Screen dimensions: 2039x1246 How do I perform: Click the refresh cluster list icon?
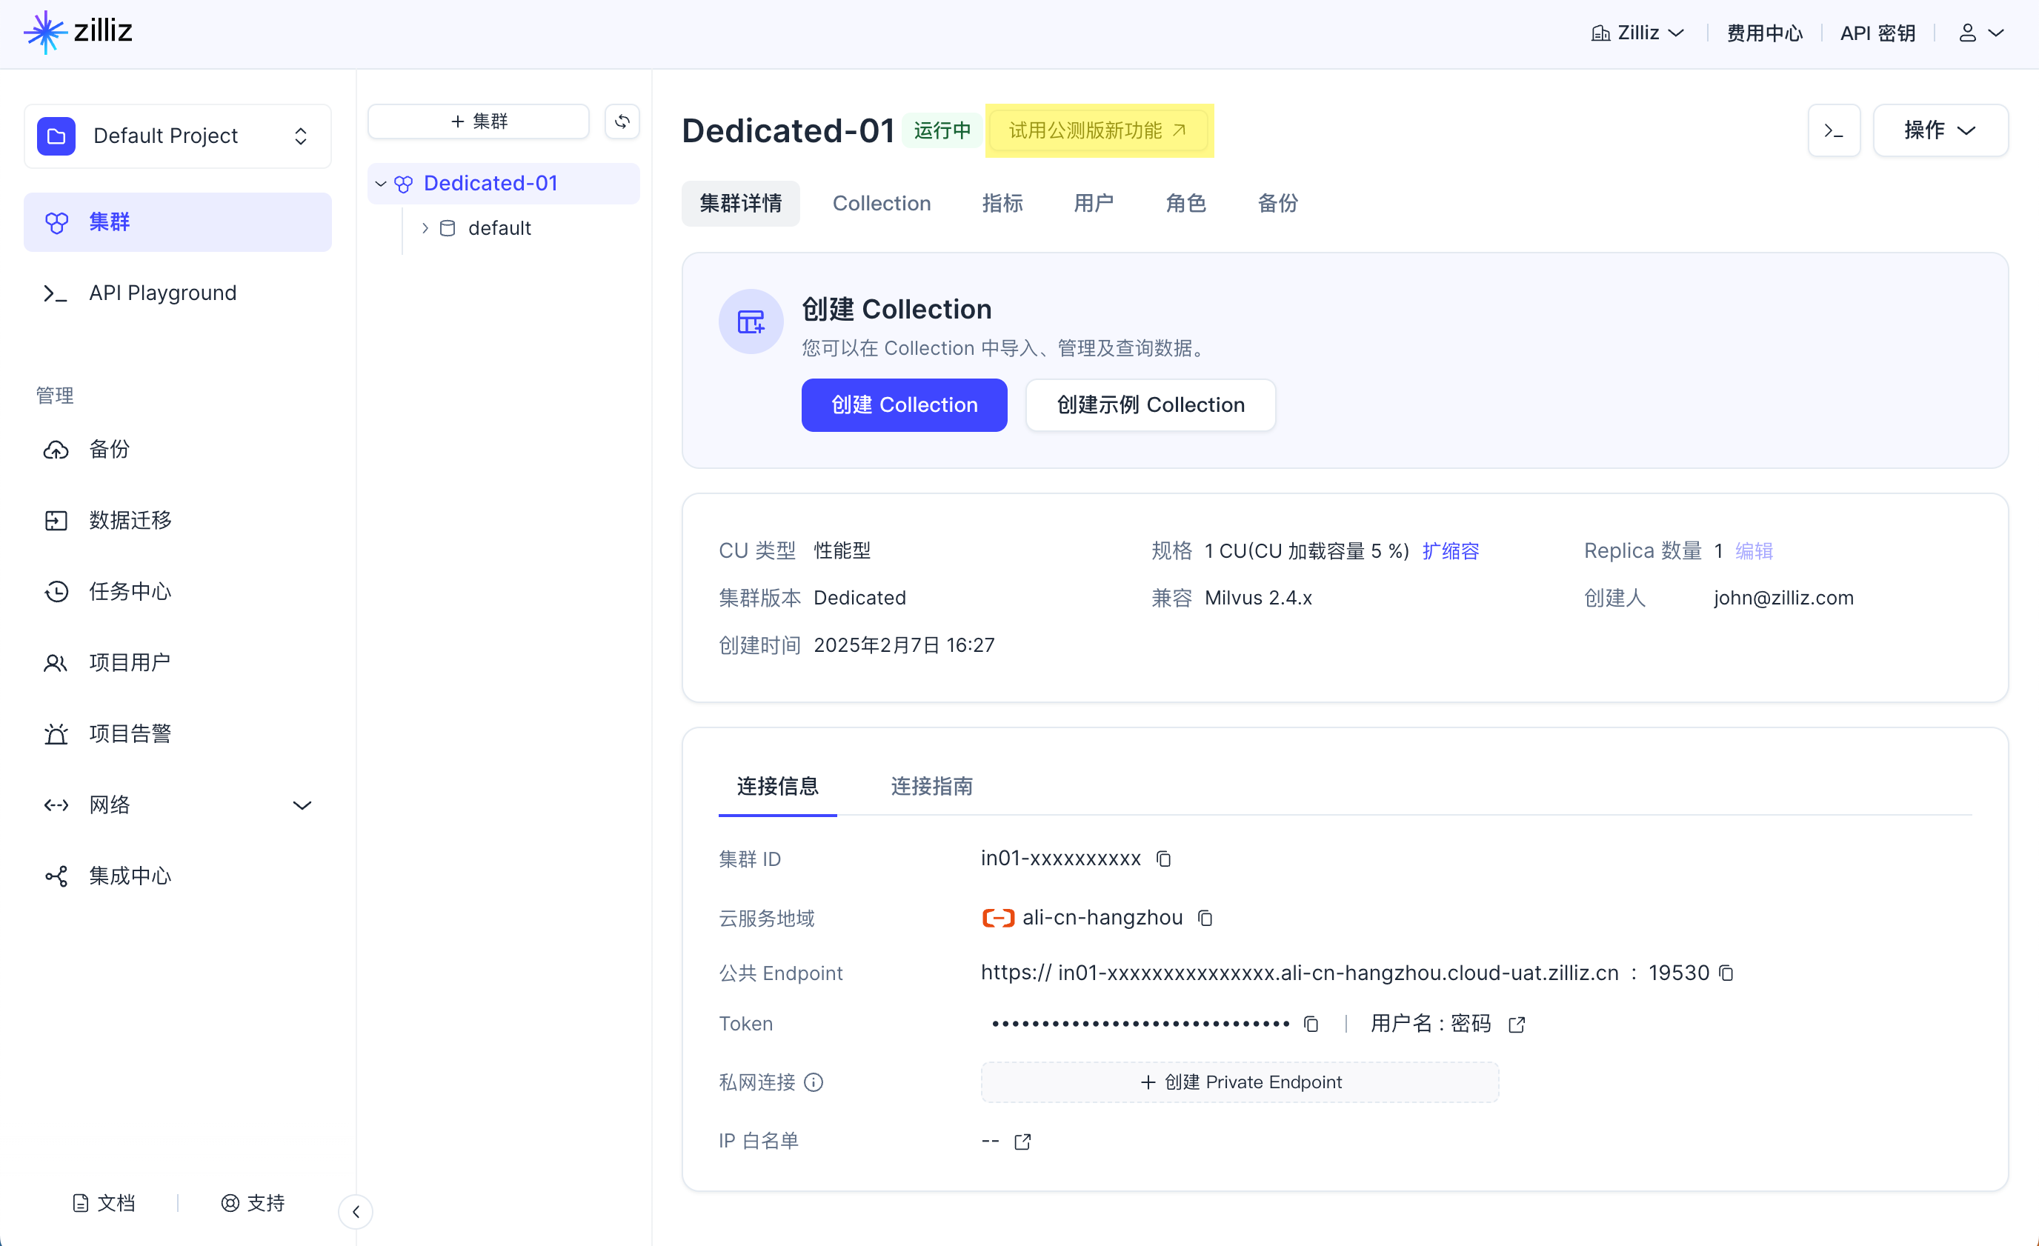(x=622, y=121)
